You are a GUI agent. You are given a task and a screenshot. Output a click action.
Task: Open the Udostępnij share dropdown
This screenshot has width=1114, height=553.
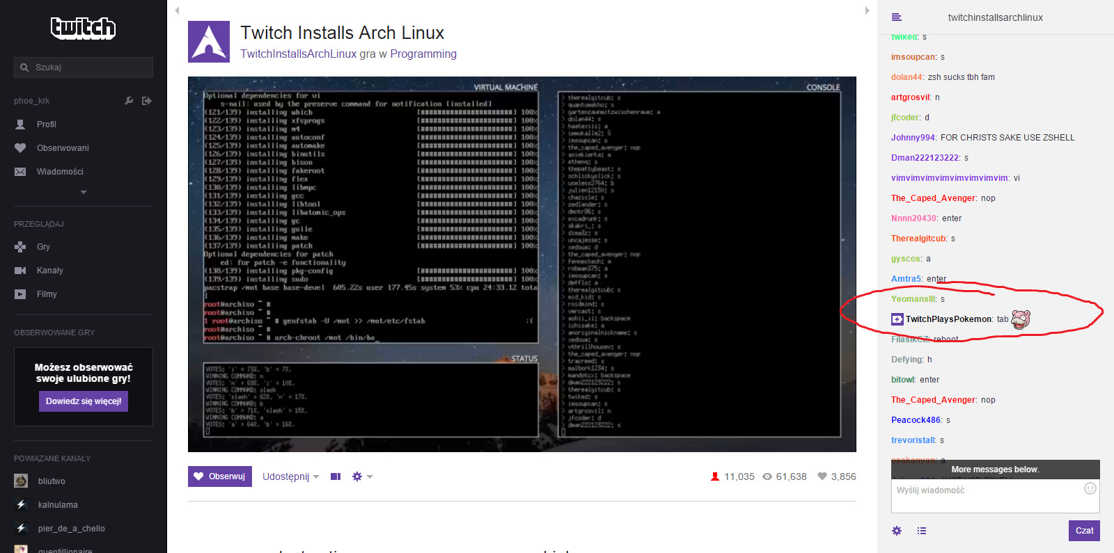(290, 476)
